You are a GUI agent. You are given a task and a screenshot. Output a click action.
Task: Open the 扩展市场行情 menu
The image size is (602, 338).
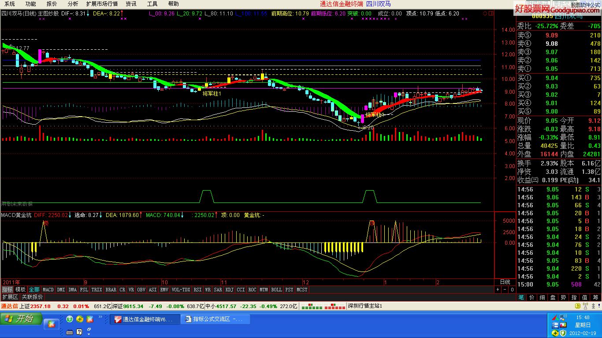[x=102, y=4]
